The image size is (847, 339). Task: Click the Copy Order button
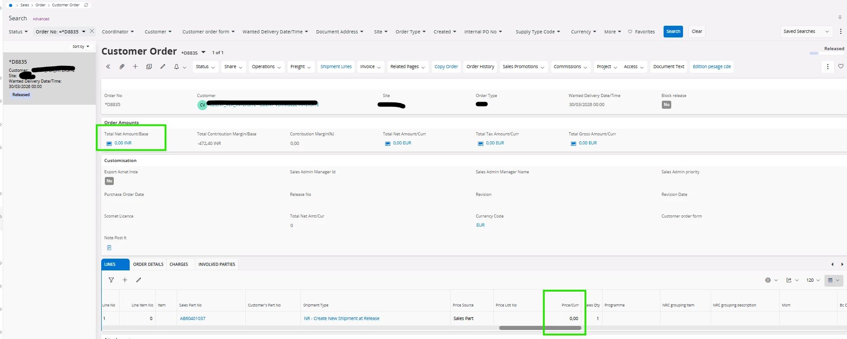point(446,67)
